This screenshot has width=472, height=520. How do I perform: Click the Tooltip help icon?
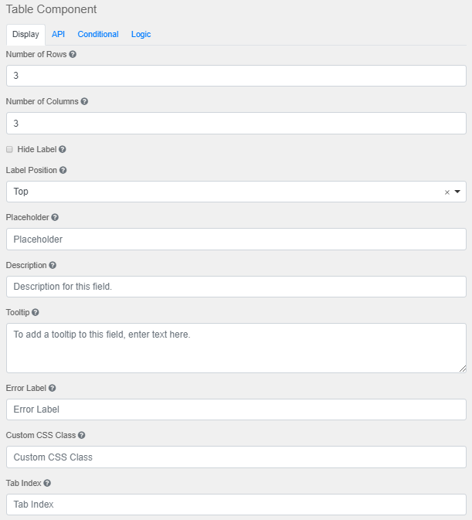(x=36, y=313)
